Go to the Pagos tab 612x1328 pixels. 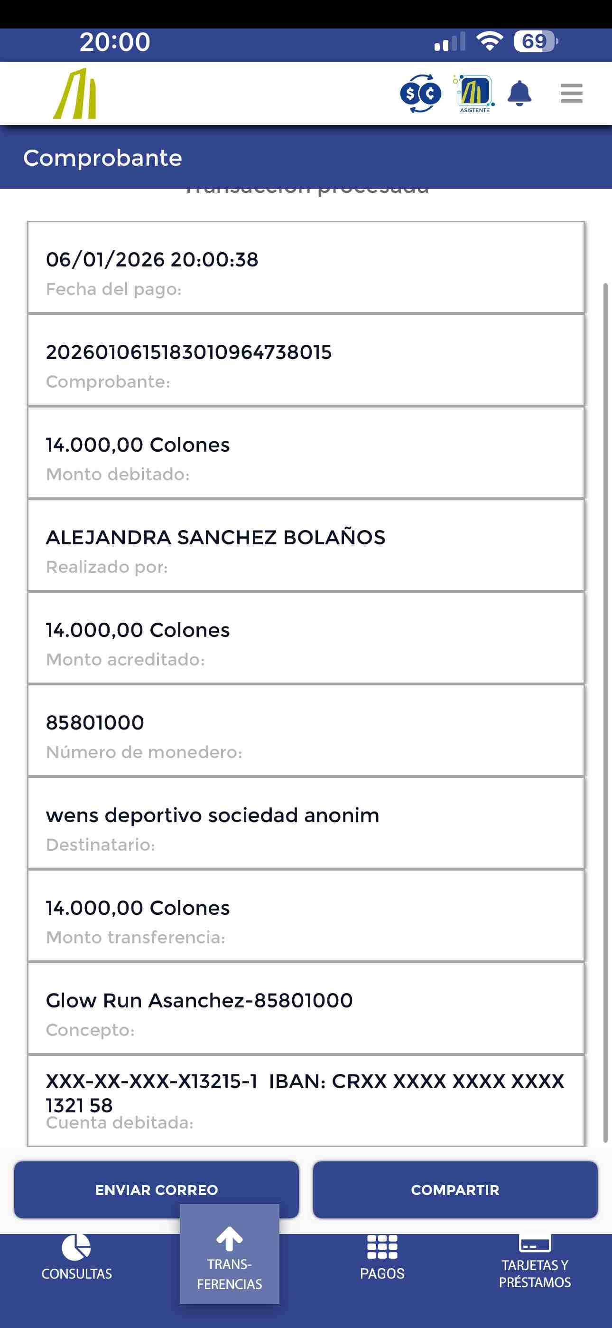tap(382, 1258)
